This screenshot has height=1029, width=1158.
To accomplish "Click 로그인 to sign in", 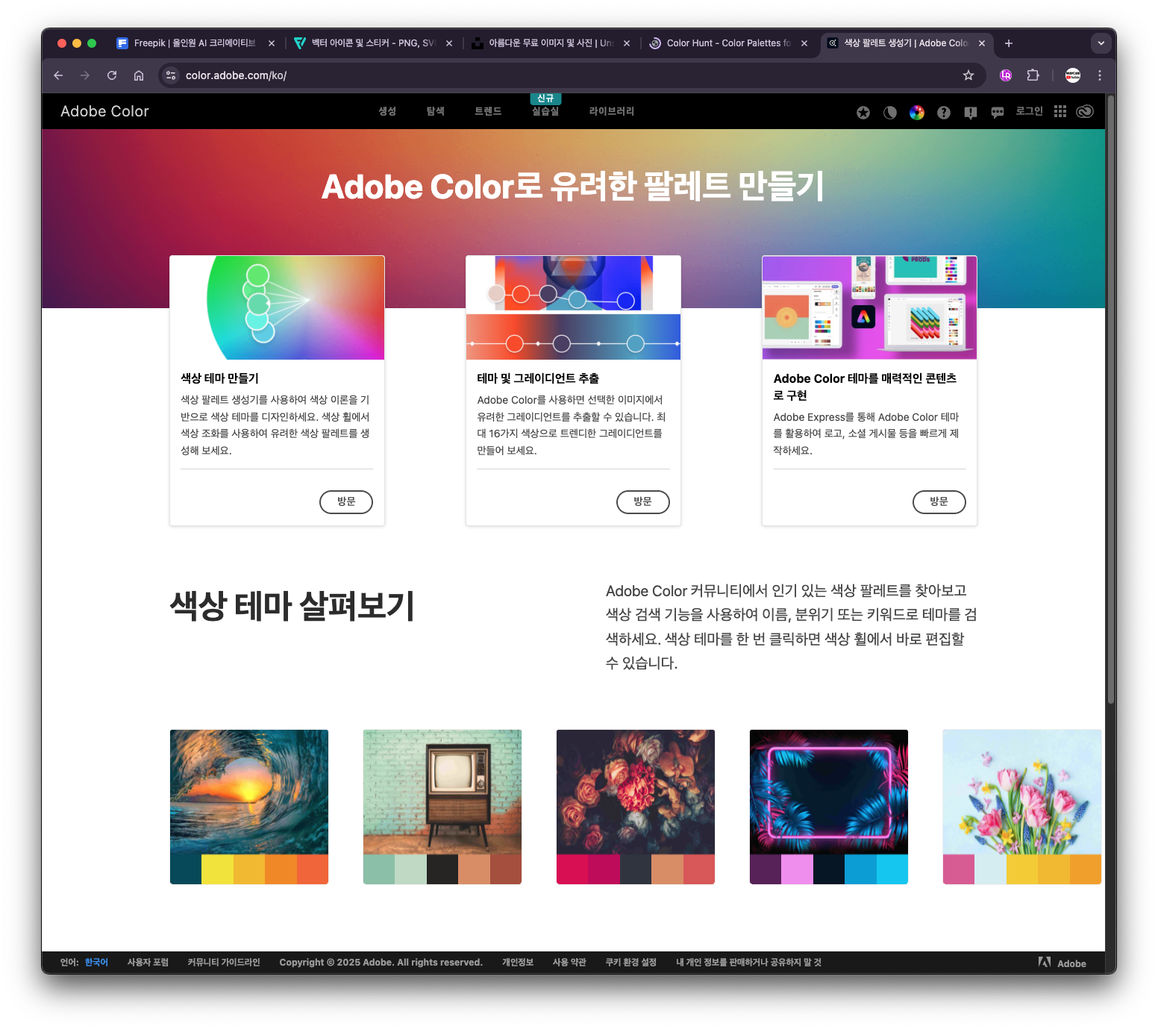I will pyautogui.click(x=1029, y=111).
